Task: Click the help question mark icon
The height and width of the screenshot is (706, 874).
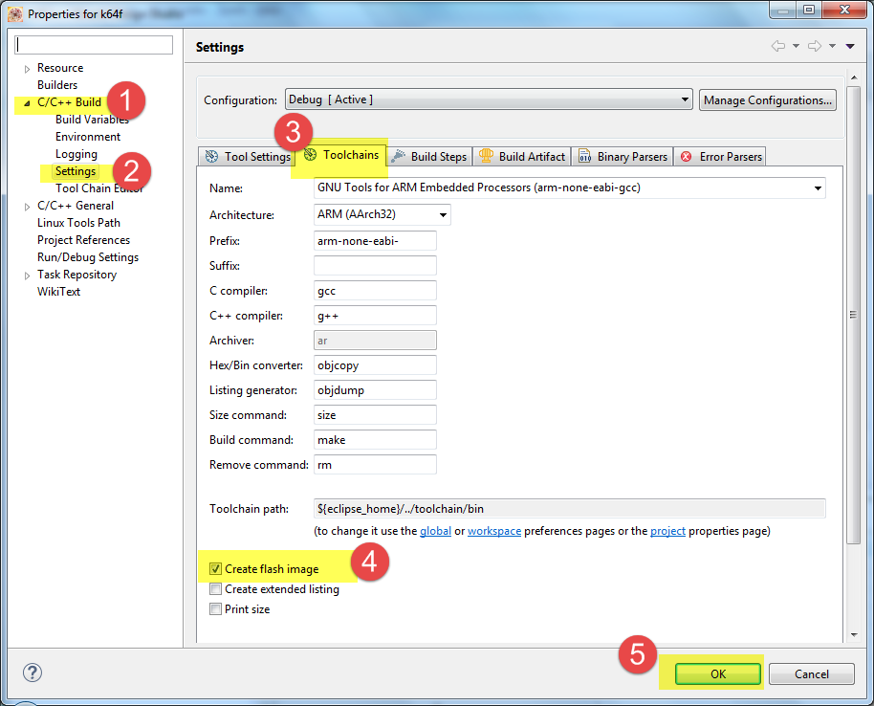Action: (33, 673)
